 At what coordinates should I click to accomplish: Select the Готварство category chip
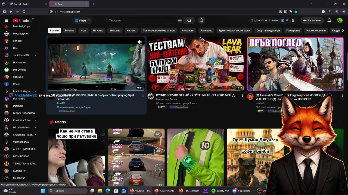coord(293,31)
